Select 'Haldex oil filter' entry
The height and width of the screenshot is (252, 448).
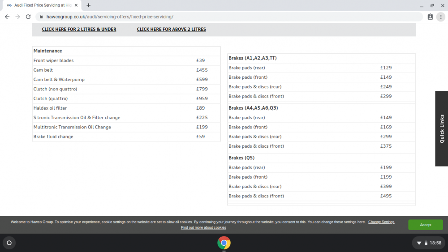pyautogui.click(x=50, y=108)
